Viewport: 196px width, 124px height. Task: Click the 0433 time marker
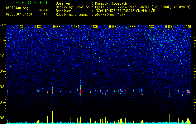pyautogui.click(x=57, y=27)
